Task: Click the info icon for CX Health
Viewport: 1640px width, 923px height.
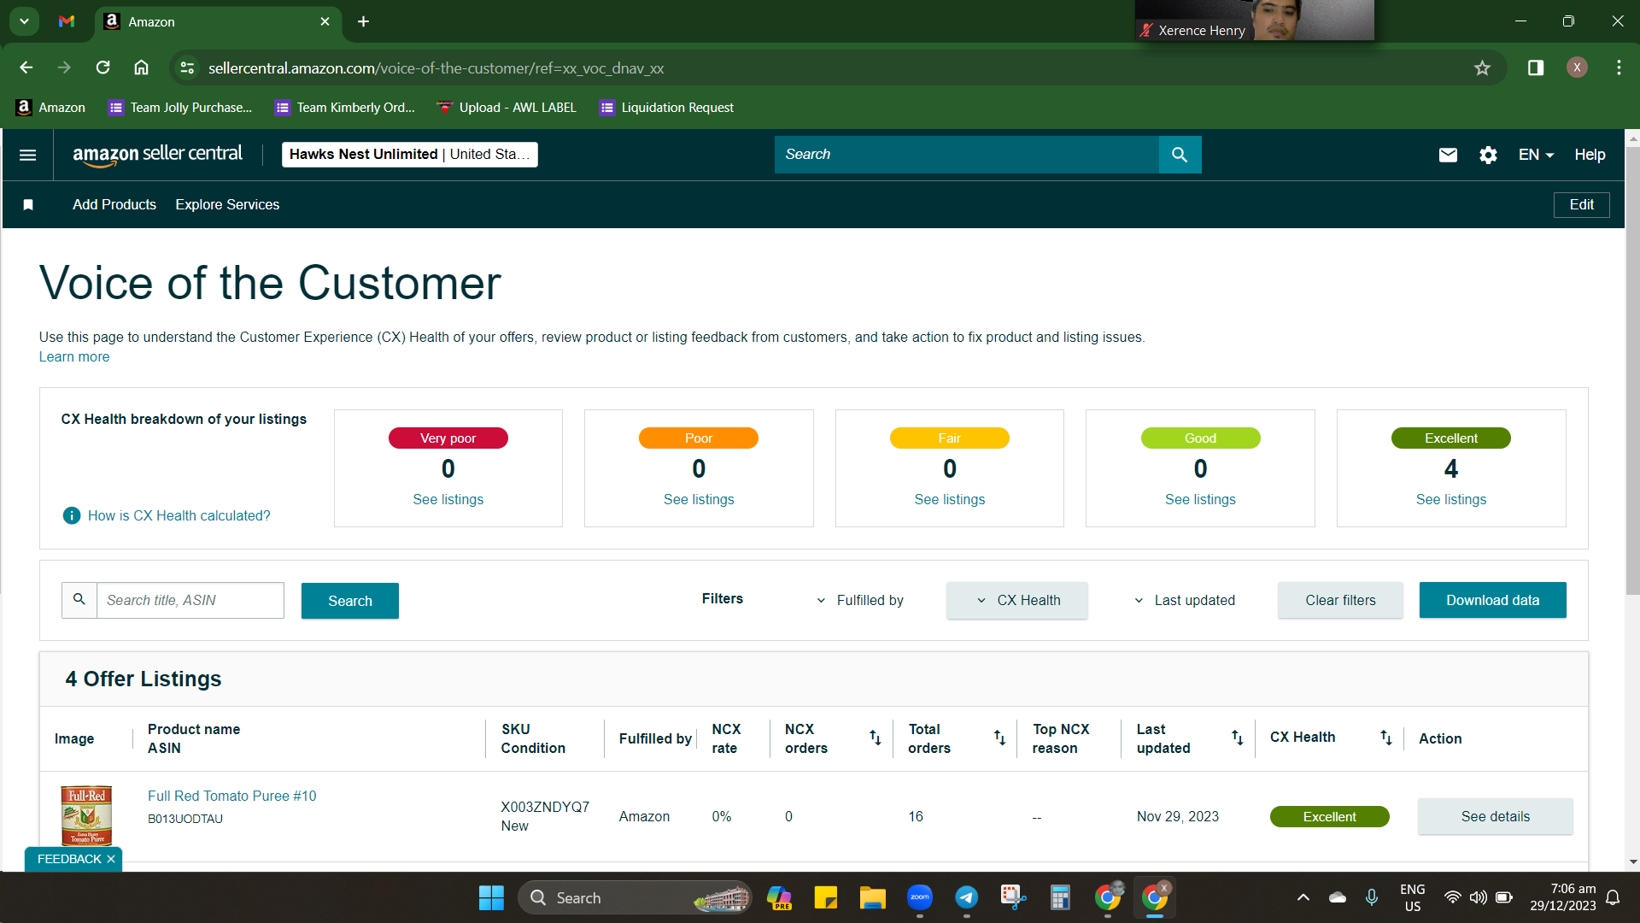Action: pyautogui.click(x=72, y=515)
